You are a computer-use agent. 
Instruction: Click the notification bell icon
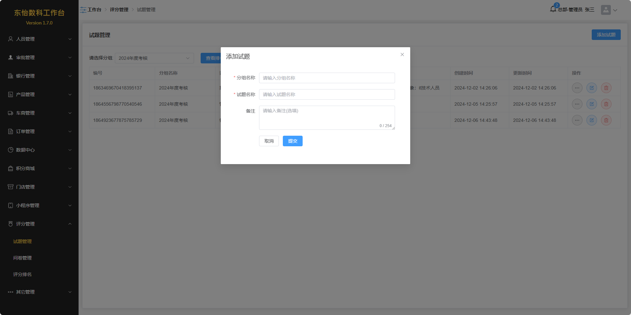click(553, 9)
